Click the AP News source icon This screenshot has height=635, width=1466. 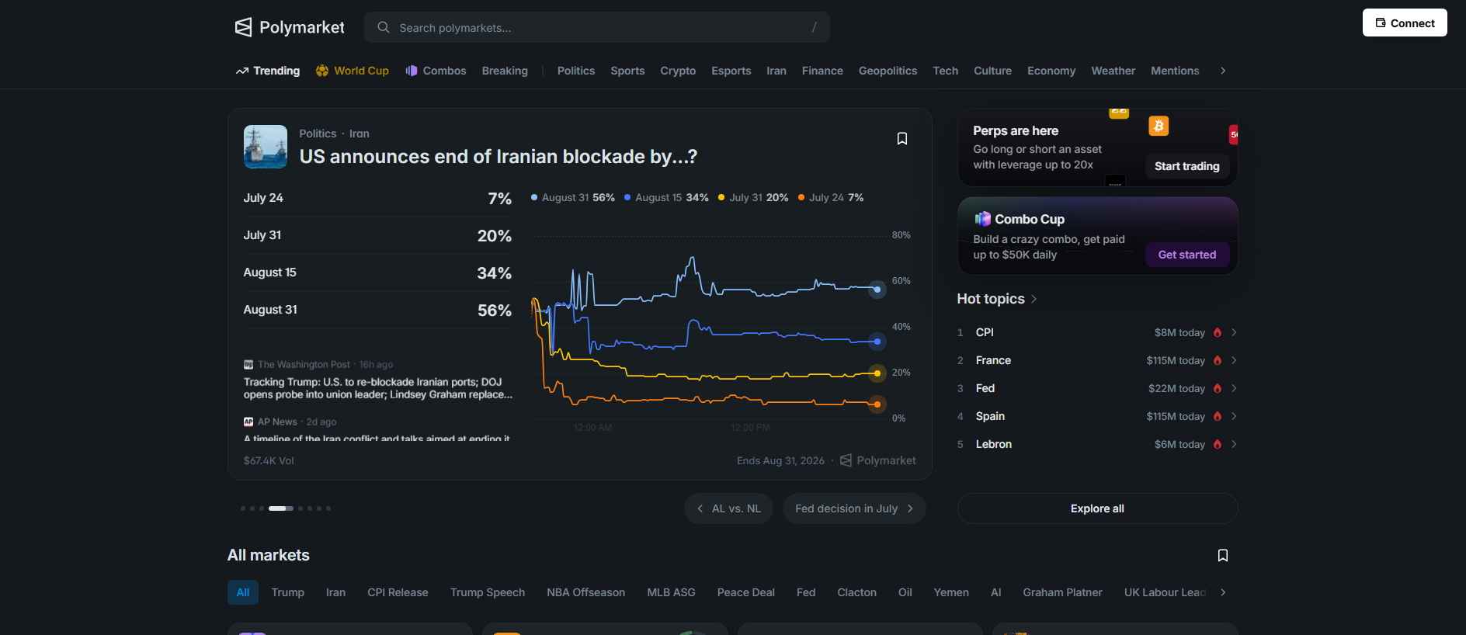(x=248, y=422)
